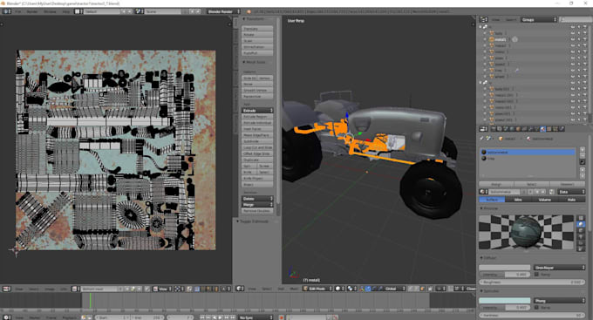The height and width of the screenshot is (320, 593).
Task: Toggle the Ramp checkbox under Diffuse
Action: [x=536, y=275]
